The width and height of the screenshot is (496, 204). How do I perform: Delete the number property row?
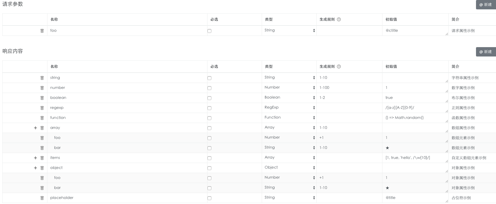coord(42,88)
